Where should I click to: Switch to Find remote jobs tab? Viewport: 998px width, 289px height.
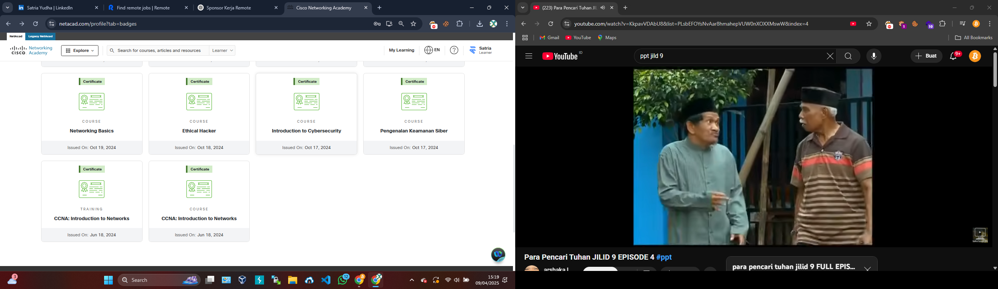[149, 8]
